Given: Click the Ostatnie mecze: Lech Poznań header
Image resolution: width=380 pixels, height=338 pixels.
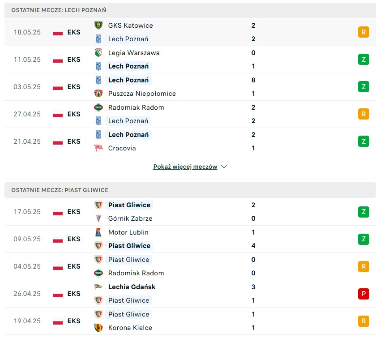Looking at the screenshot, I should click(x=190, y=10).
